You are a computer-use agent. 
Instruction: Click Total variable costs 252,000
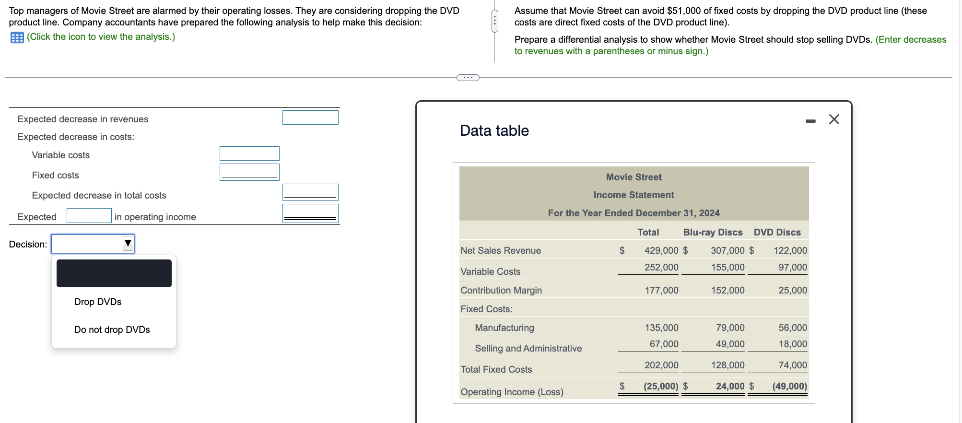tap(661, 267)
